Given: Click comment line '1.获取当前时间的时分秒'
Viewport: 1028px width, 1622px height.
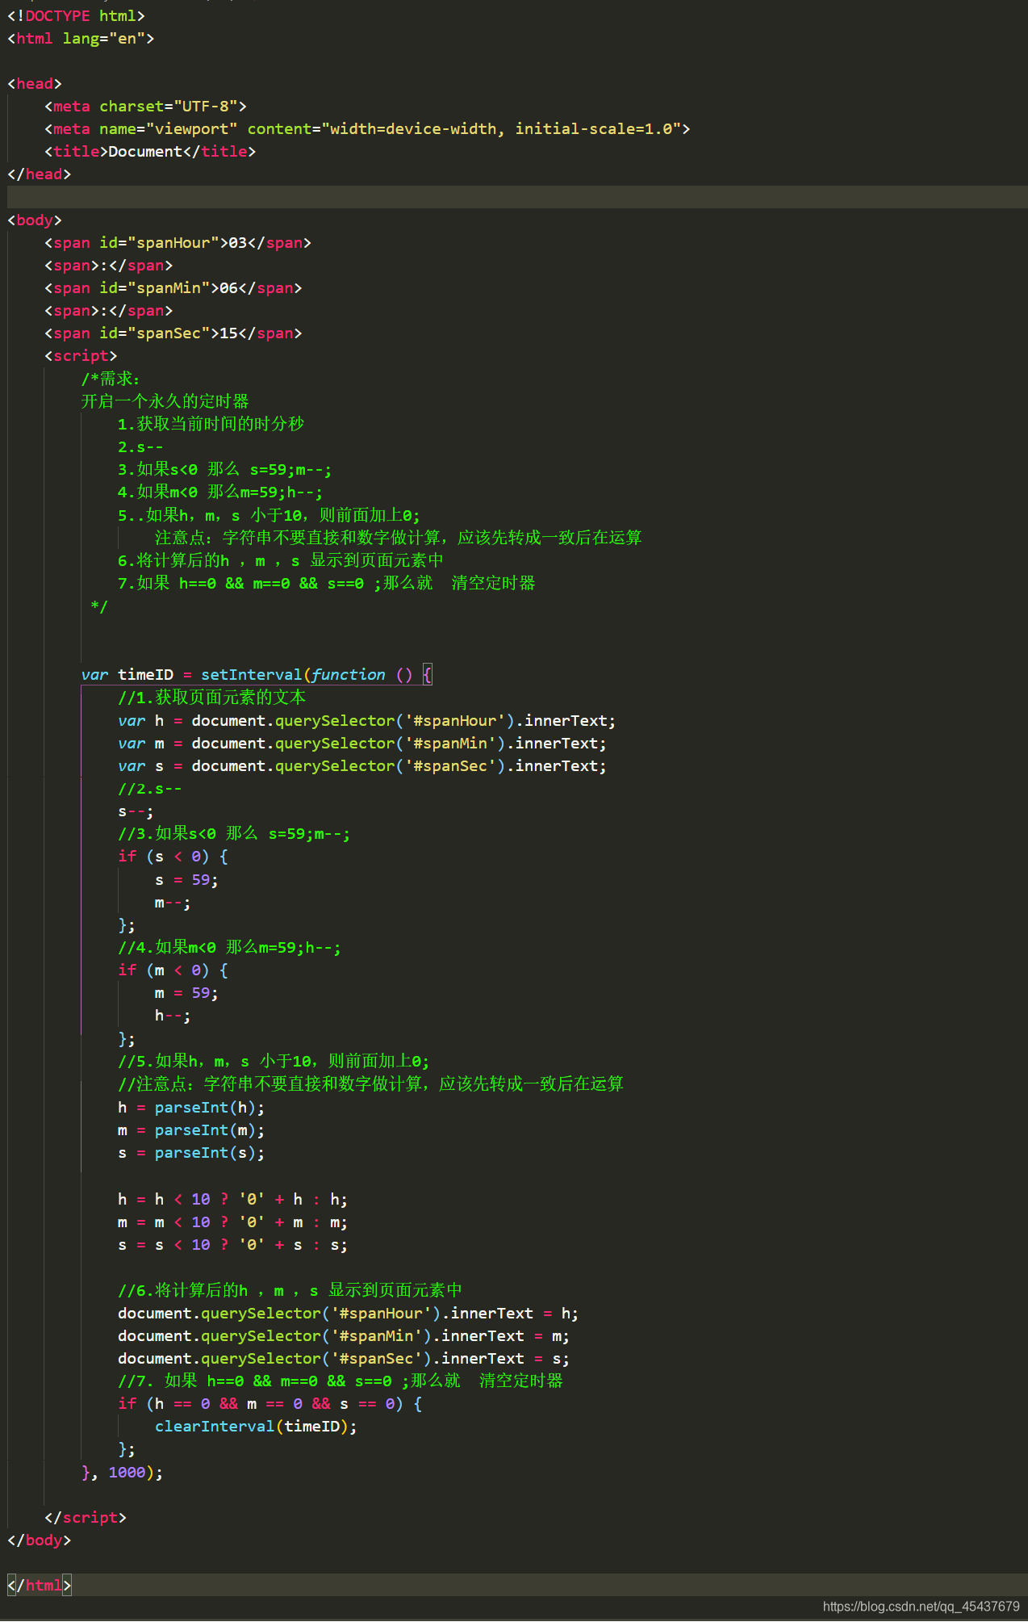Looking at the screenshot, I should 211,424.
